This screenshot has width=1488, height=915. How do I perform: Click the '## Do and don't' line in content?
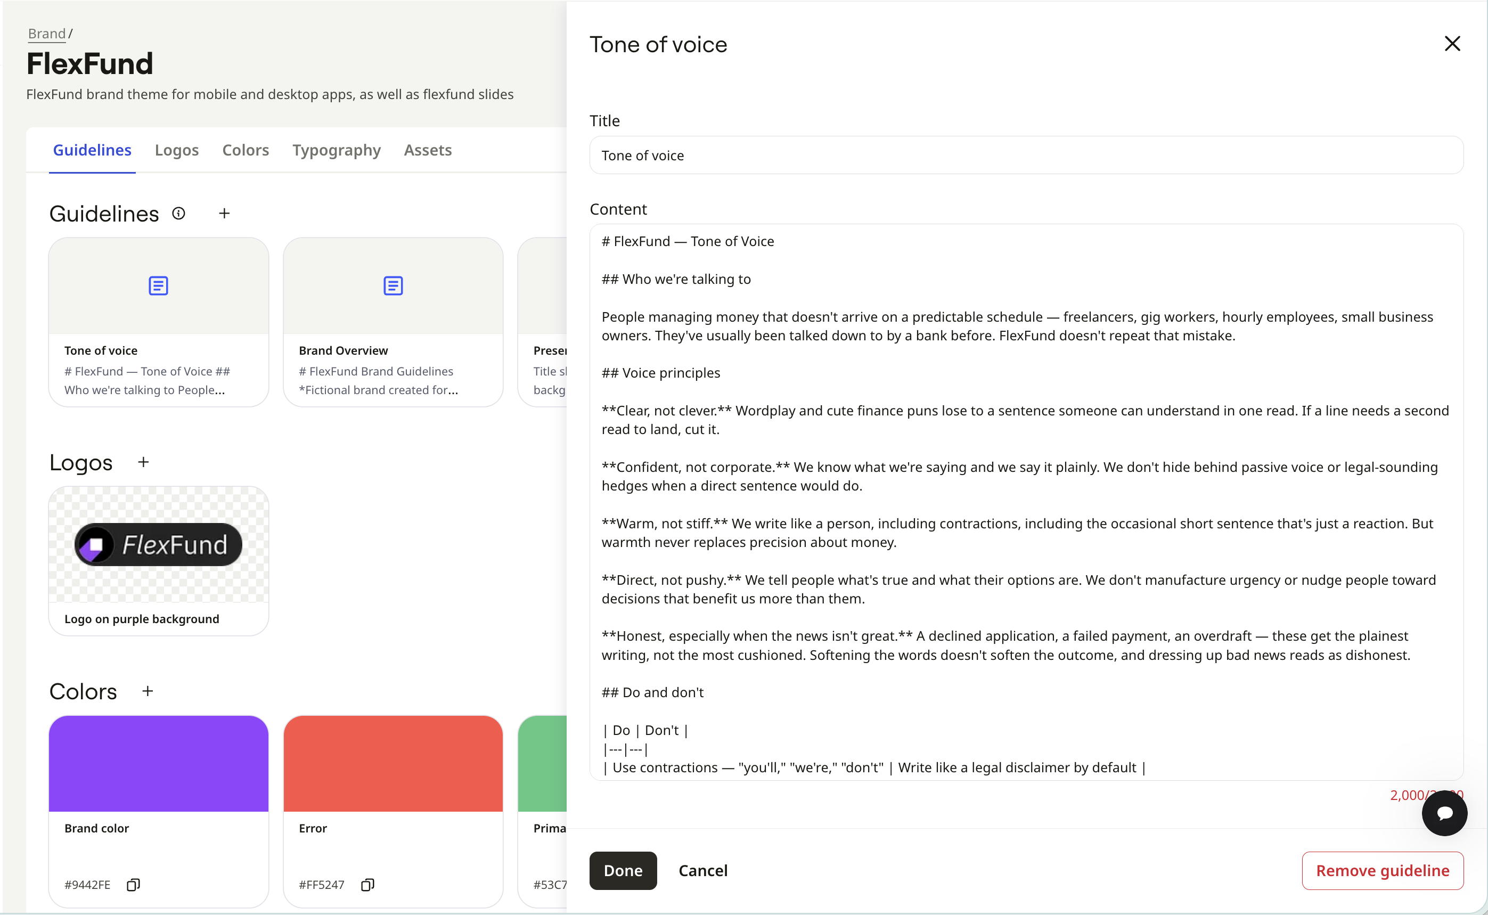point(652,692)
